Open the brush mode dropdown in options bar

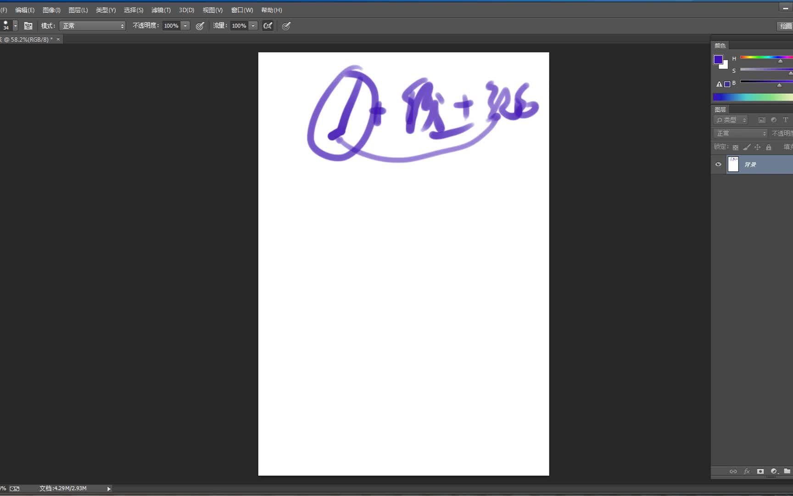(x=92, y=26)
